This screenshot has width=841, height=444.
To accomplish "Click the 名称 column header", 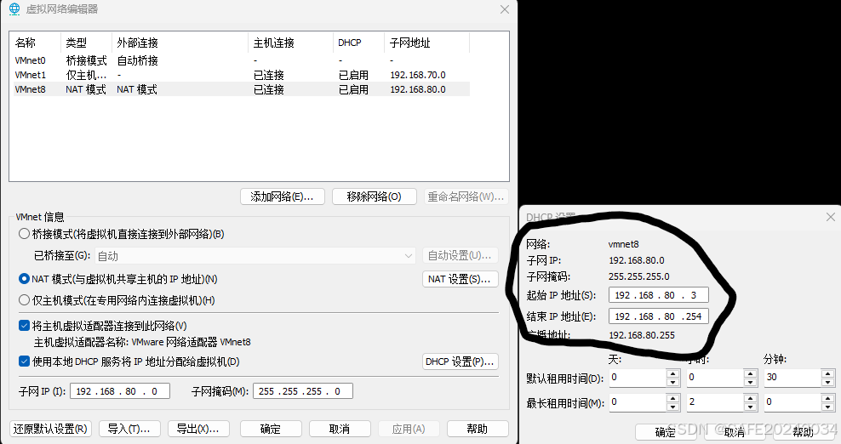I will [36, 43].
